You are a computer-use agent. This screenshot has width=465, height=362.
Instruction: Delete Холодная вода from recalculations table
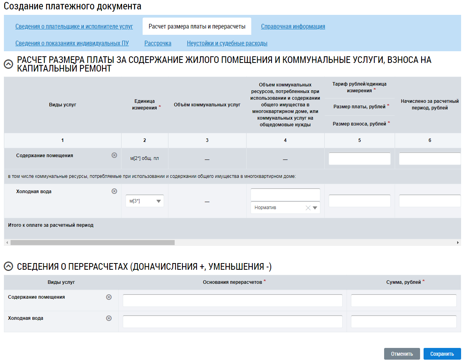coord(109,318)
